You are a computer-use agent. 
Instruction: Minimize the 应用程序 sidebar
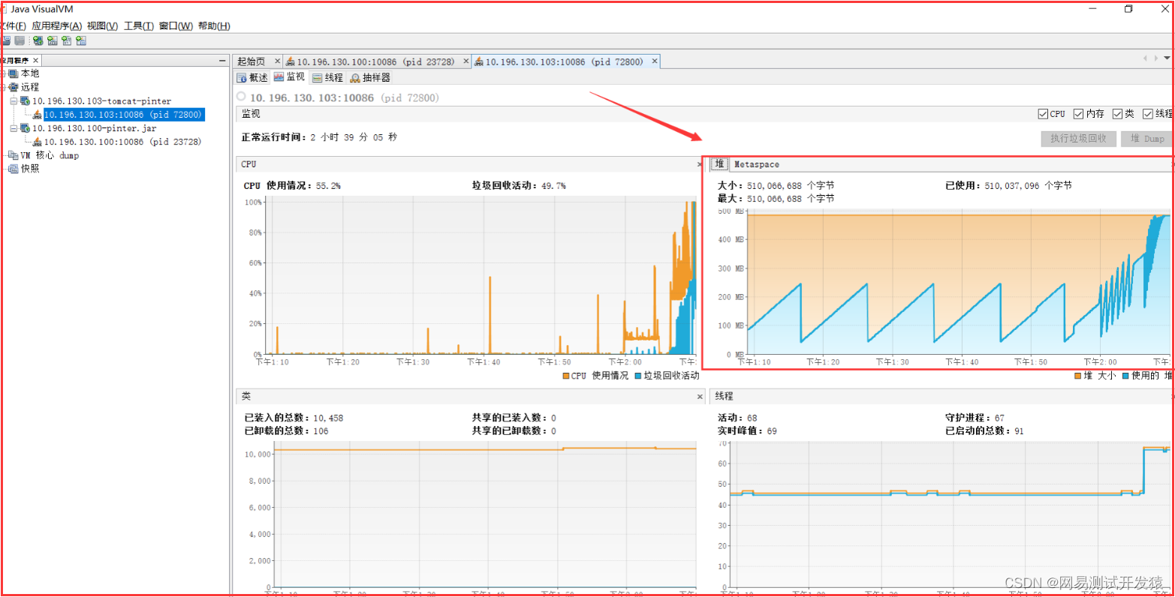click(222, 61)
